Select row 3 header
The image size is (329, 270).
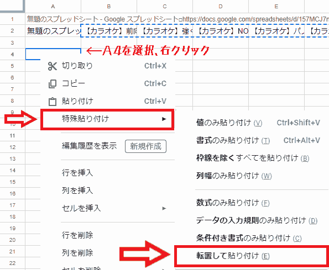pyautogui.click(x=12, y=43)
